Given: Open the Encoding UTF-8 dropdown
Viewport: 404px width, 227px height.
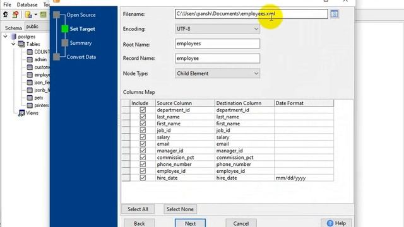Looking at the screenshot, I should pos(217,29).
